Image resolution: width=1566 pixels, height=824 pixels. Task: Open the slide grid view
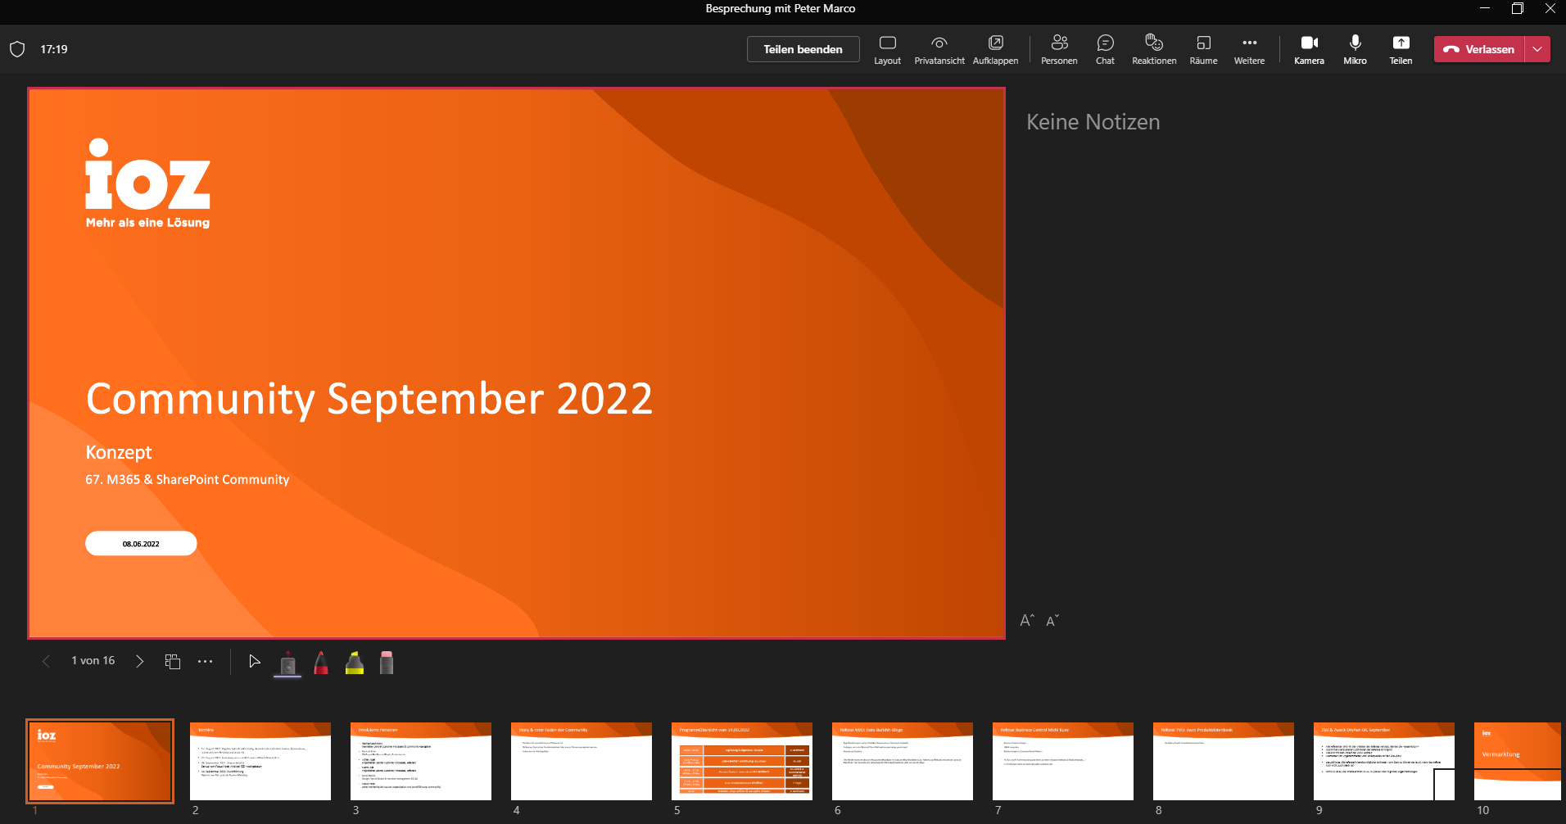173,661
